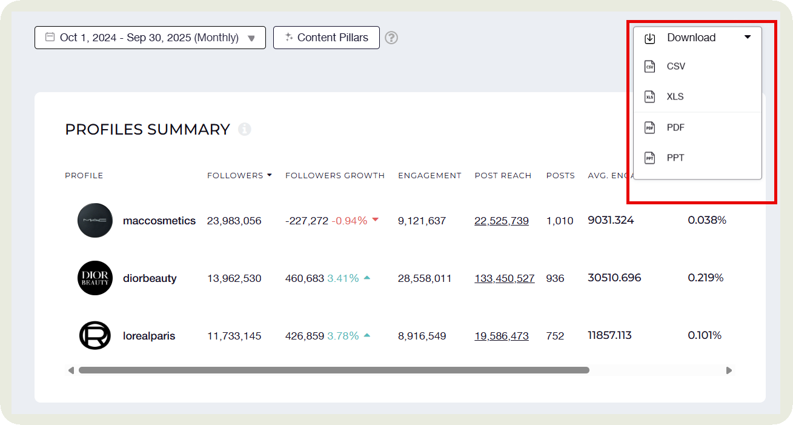Image resolution: width=793 pixels, height=425 pixels.
Task: Open diorbeauty post reach 133,450,527 link
Action: point(504,278)
